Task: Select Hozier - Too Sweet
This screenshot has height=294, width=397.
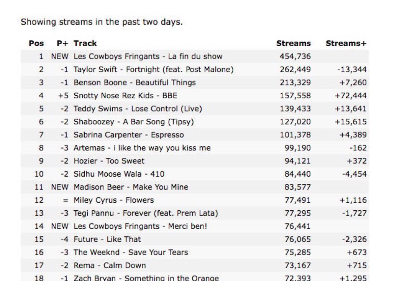Action: coord(109,161)
